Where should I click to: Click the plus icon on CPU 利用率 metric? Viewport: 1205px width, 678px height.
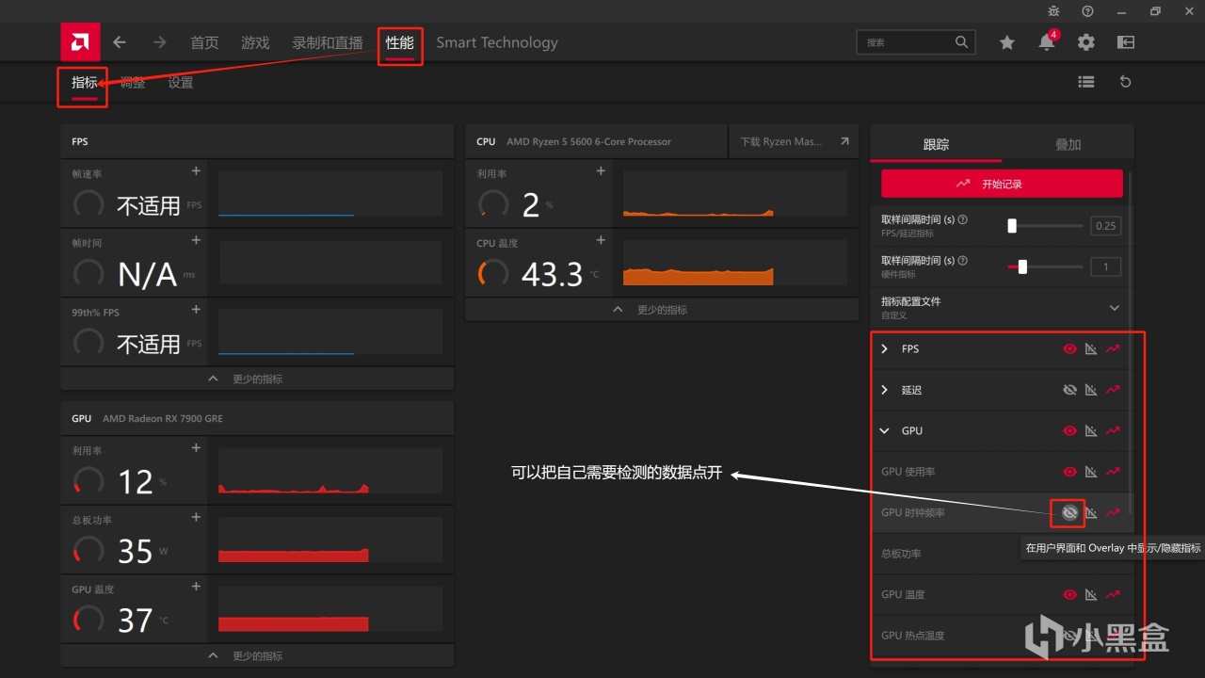pyautogui.click(x=601, y=170)
